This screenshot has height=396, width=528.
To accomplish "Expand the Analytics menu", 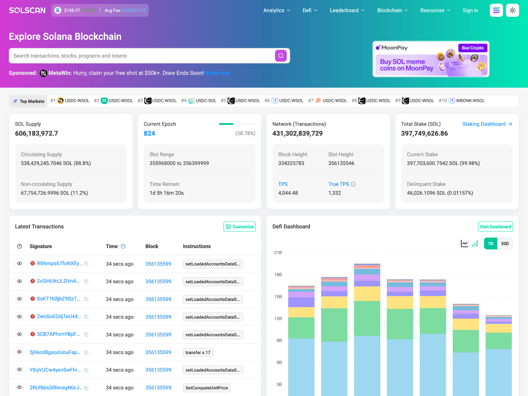I will [277, 10].
